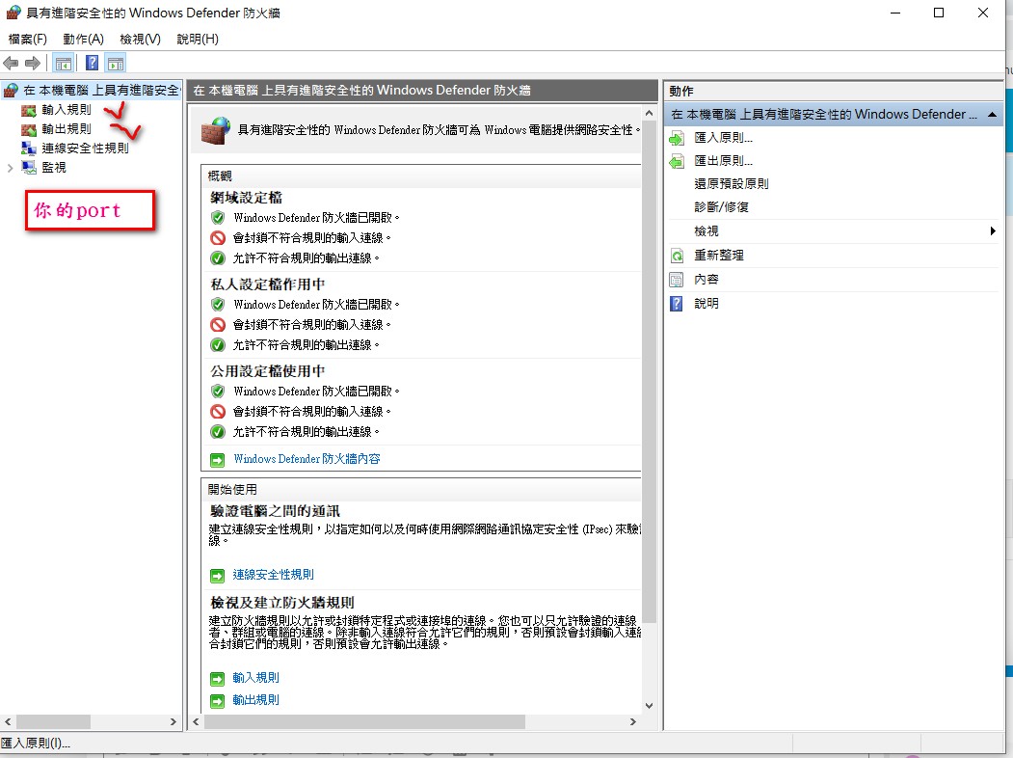This screenshot has height=758, width=1013.
Task: Select 輸出規則 in the left tree
Action: [x=67, y=129]
